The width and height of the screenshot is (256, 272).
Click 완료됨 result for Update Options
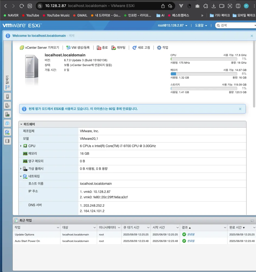tap(191, 235)
